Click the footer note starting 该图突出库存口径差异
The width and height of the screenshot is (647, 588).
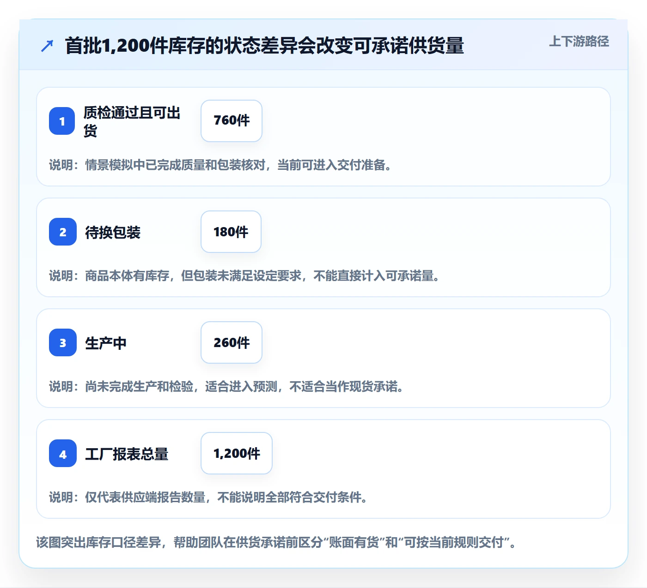click(276, 542)
